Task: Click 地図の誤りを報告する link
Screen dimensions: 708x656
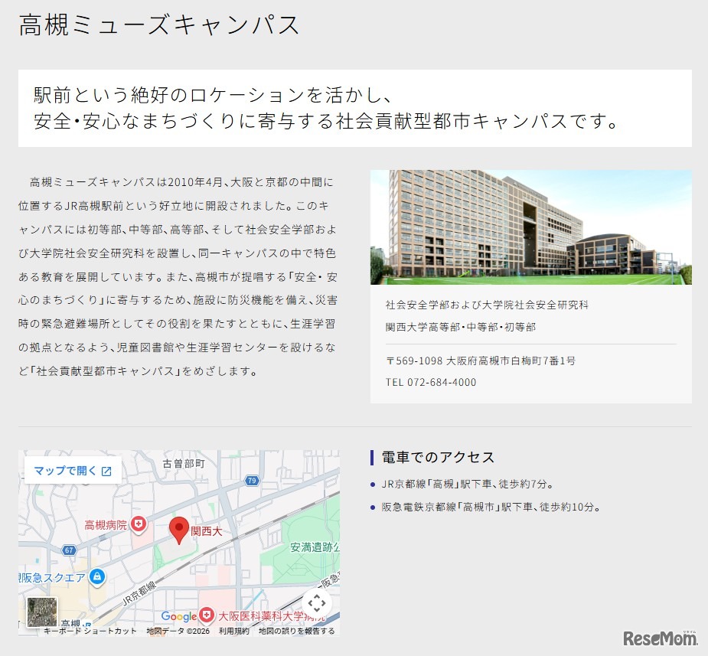Action: pos(297,631)
